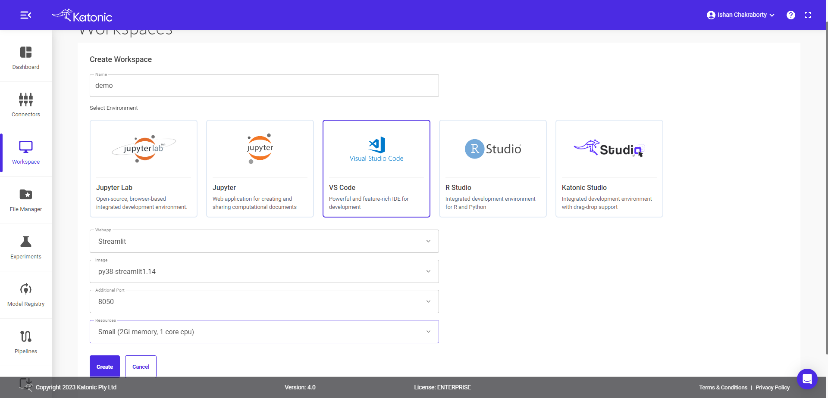Go to File Manager menu label
828x398 pixels.
coord(26,209)
